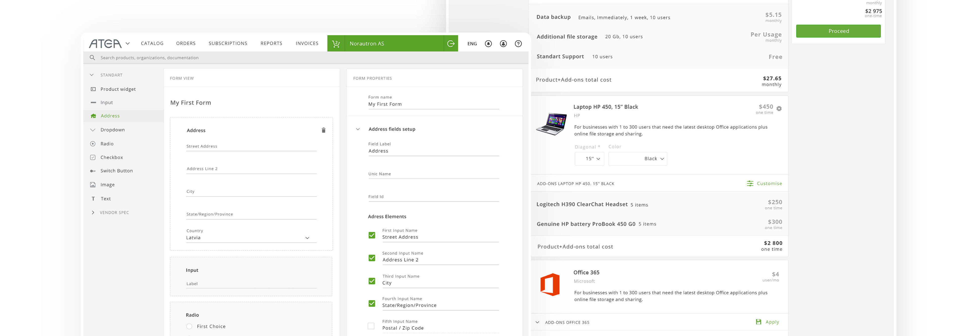967x336 pixels.
Task: Open the ORDERS menu
Action: coord(186,43)
